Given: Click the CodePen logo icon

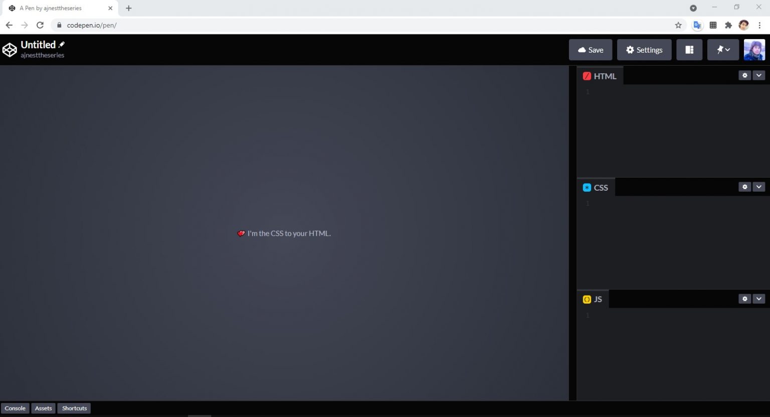Looking at the screenshot, I should click(10, 50).
